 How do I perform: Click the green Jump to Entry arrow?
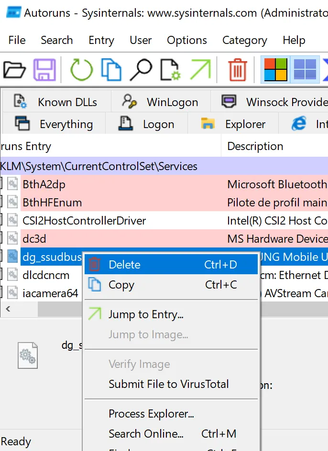click(200, 69)
